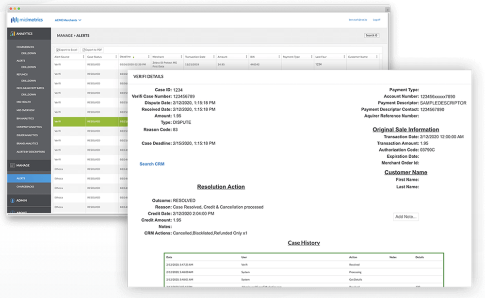
Task: Click the Deadline sort arrow indicator
Action: (134, 57)
